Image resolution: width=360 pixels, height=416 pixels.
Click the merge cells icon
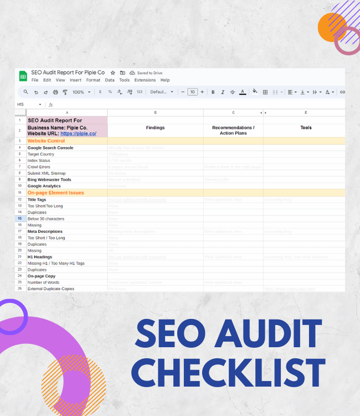coord(275,92)
